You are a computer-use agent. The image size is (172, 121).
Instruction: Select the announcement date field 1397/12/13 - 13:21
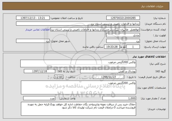pos(33,18)
